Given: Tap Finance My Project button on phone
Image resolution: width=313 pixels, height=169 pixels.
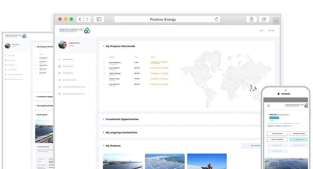Looking at the screenshot, I should click(277, 134).
